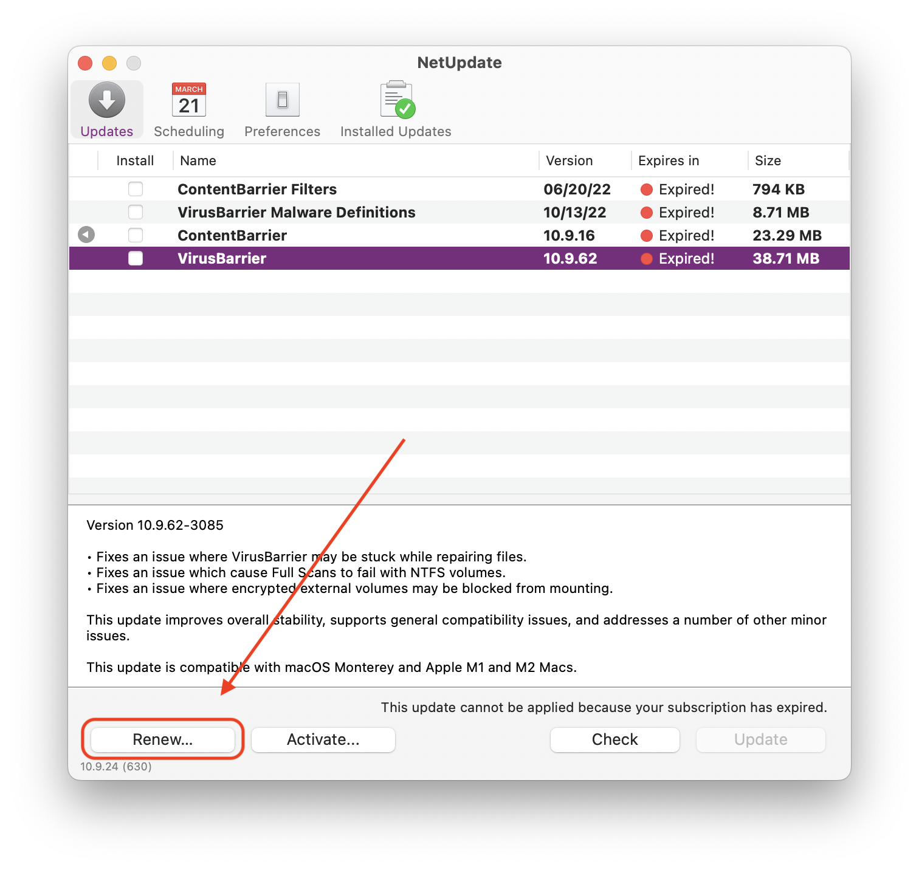Image resolution: width=919 pixels, height=870 pixels.
Task: Click the 10.9.24 (630) build number
Action: click(116, 766)
